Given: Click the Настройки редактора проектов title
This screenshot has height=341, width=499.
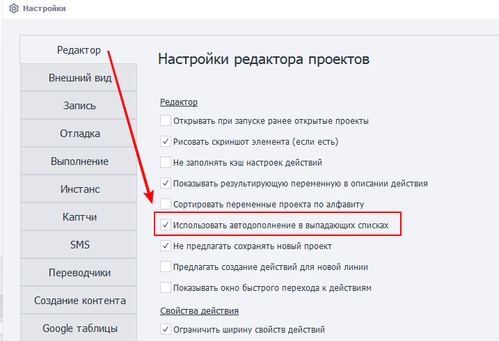Looking at the screenshot, I should 264,59.
